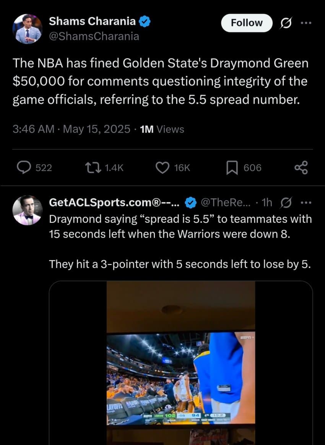Click Shams Charania's verified badge
This screenshot has height=445, width=325.
[x=145, y=22]
